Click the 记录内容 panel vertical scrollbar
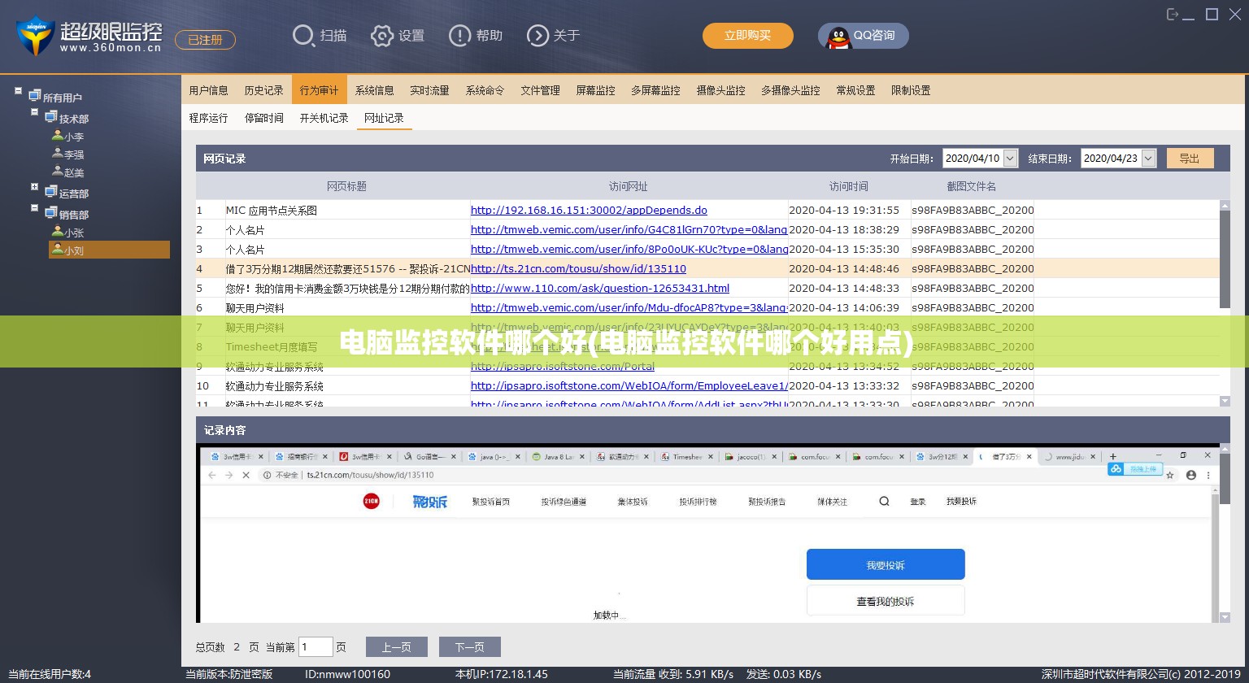This screenshot has width=1249, height=683. [x=1225, y=534]
